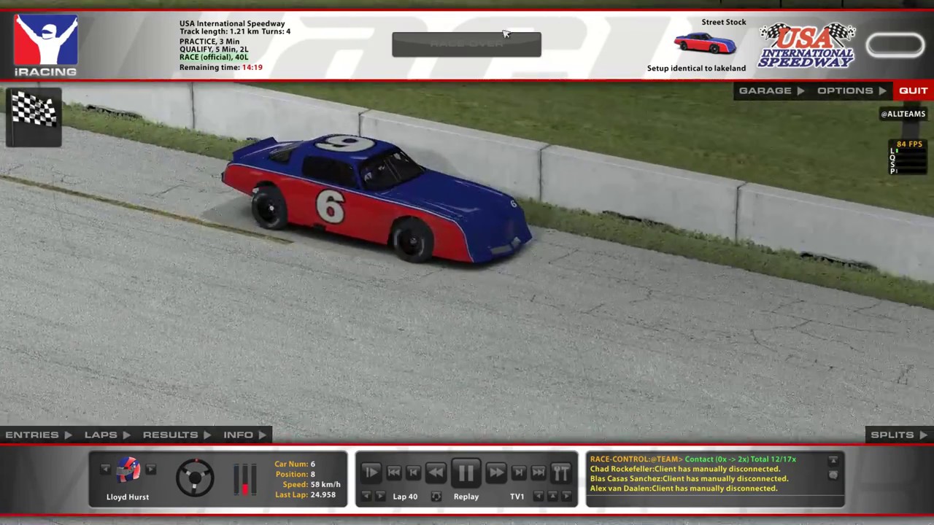This screenshot has width=934, height=525.
Task: Click the lap mode cycle icon
Action: [x=436, y=497]
